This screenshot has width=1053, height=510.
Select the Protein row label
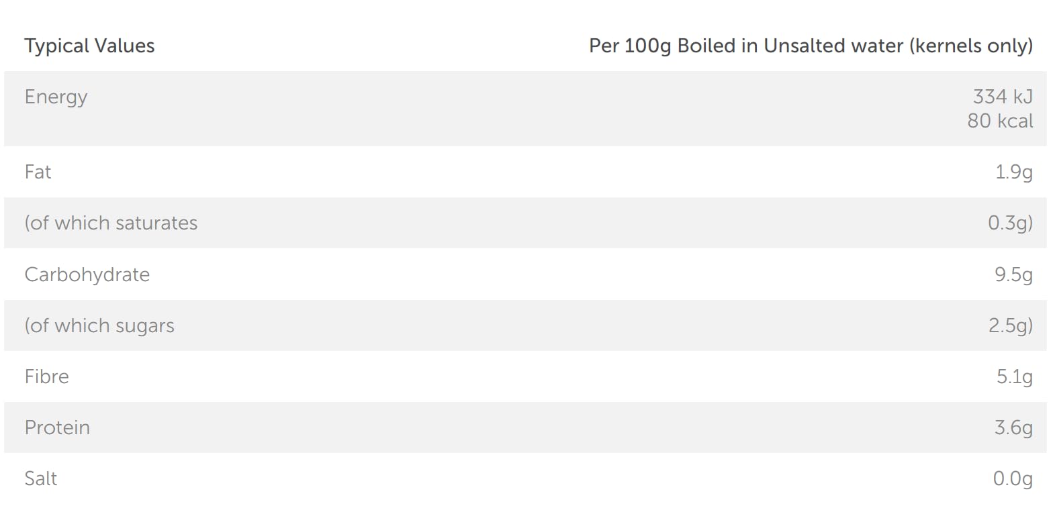coord(57,427)
